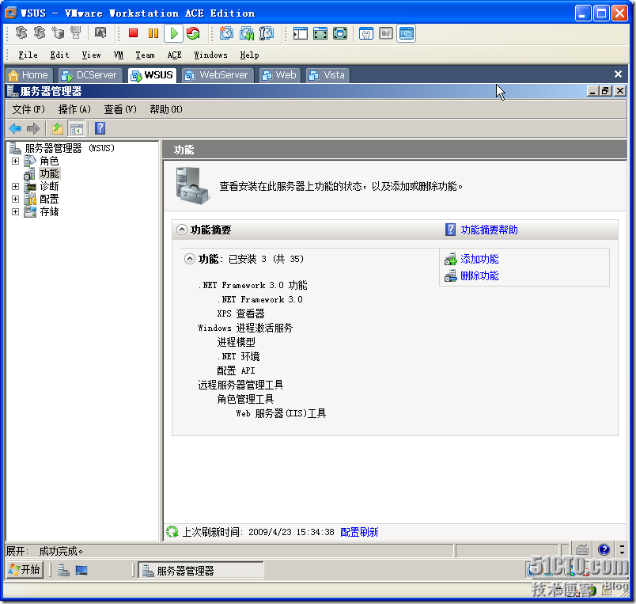
Task: Expand the 存储 tree node
Action: pos(15,211)
